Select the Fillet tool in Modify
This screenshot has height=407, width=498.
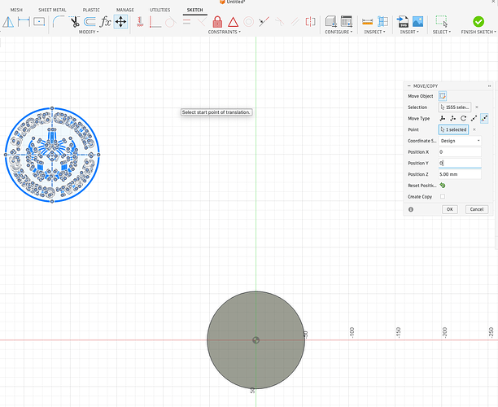(59, 22)
